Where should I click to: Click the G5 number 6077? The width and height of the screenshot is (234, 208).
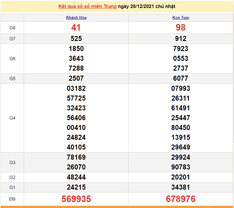(181, 78)
